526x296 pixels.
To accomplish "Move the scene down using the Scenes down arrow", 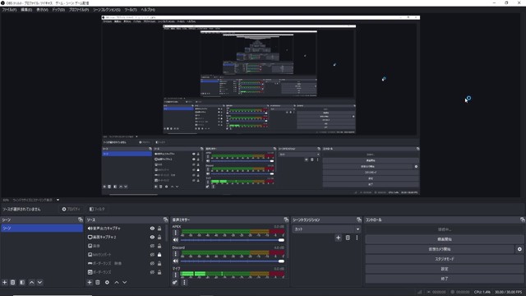I will (x=39, y=283).
